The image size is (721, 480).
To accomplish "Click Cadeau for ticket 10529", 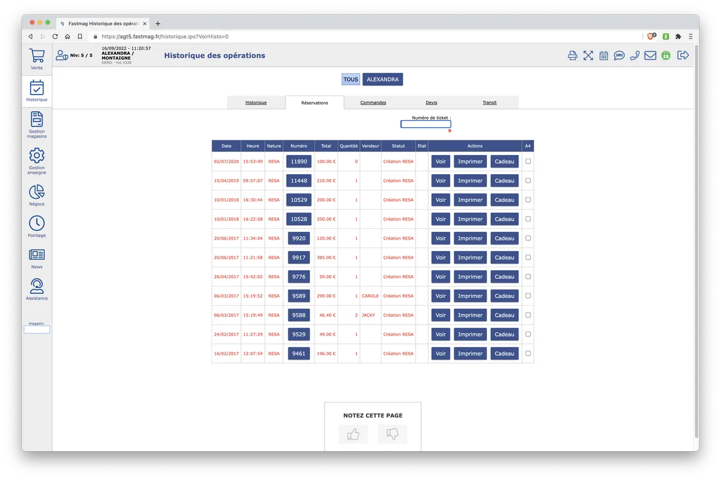I will point(505,200).
